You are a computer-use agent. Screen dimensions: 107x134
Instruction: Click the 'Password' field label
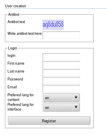(15, 79)
